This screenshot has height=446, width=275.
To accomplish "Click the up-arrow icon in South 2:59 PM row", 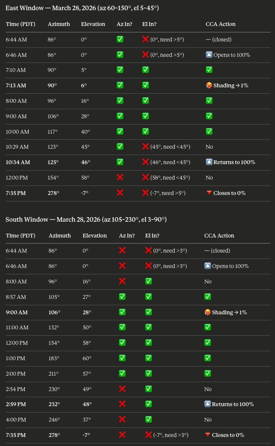I will (x=208, y=404).
